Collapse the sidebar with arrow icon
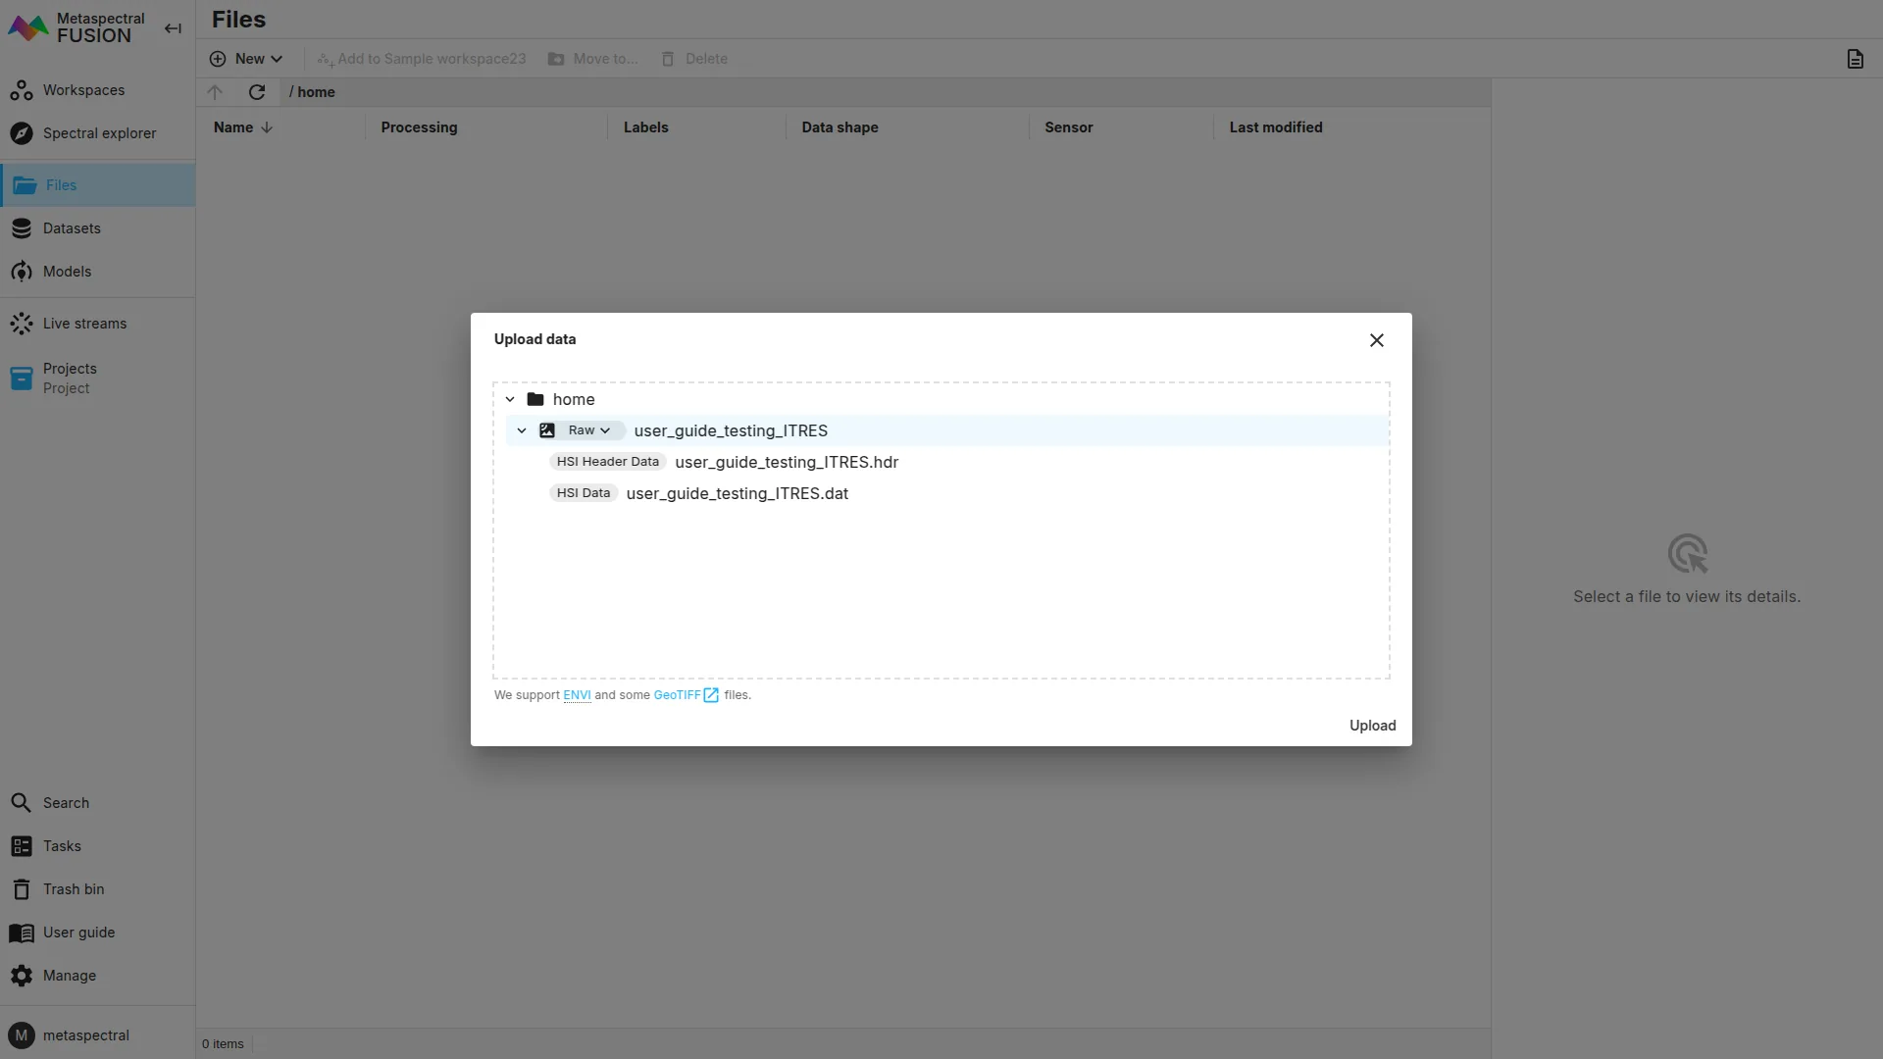The image size is (1883, 1059). (x=173, y=28)
